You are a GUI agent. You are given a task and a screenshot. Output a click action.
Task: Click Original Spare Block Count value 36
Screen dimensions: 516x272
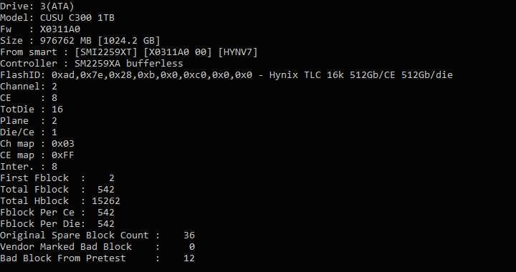click(x=189, y=235)
